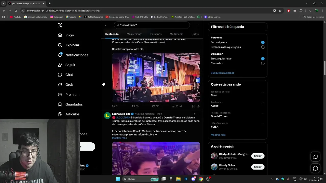Open more options for Buse trend

tap(263, 92)
